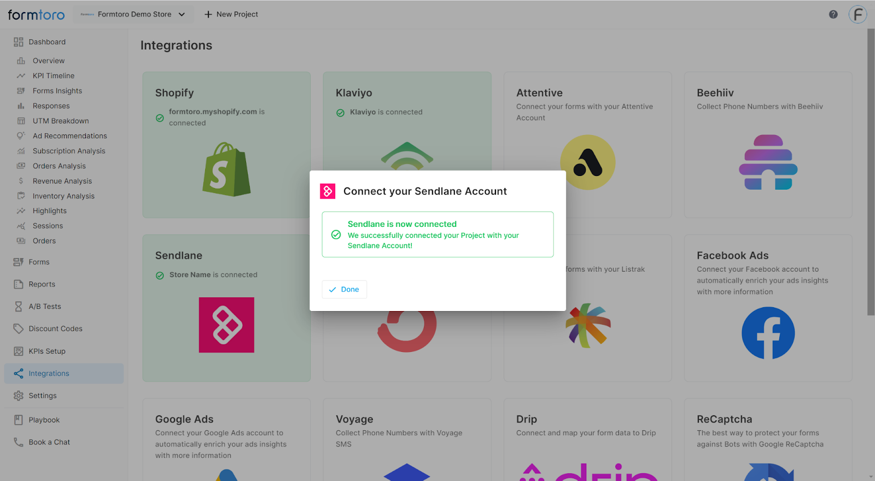This screenshot has height=481, width=875.
Task: Click the Ad Recommendations lightbulb icon
Action: coord(21,136)
